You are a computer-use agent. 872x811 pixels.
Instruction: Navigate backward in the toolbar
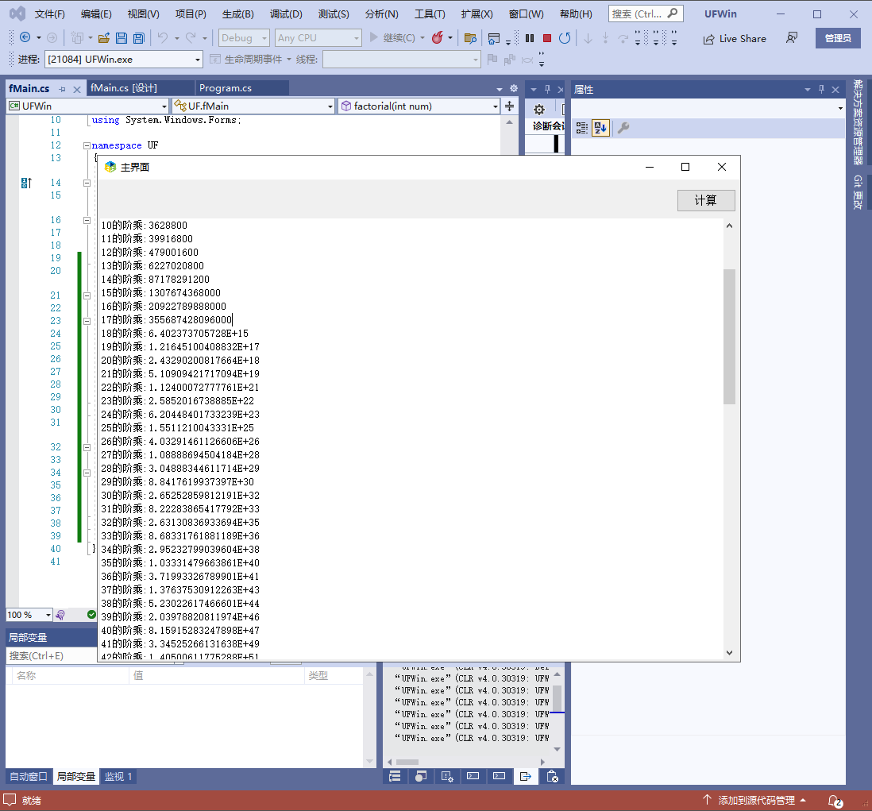[25, 37]
